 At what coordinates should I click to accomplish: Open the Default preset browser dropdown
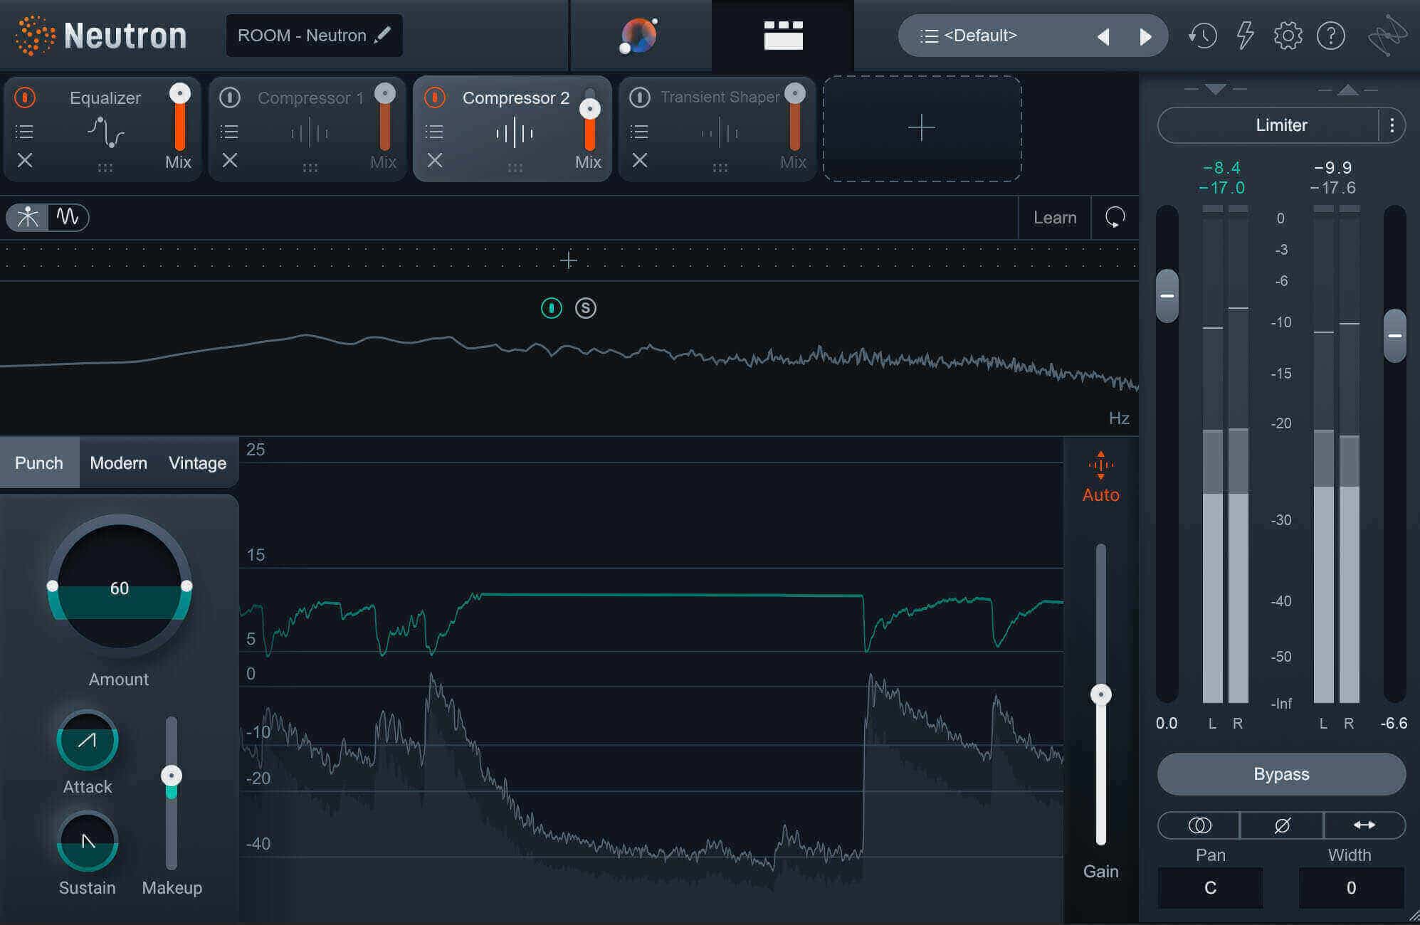(x=979, y=36)
